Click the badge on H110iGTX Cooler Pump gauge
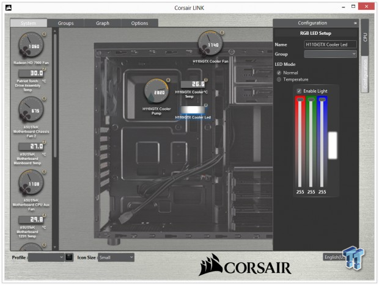The height and width of the screenshot is (285, 379). (168, 80)
